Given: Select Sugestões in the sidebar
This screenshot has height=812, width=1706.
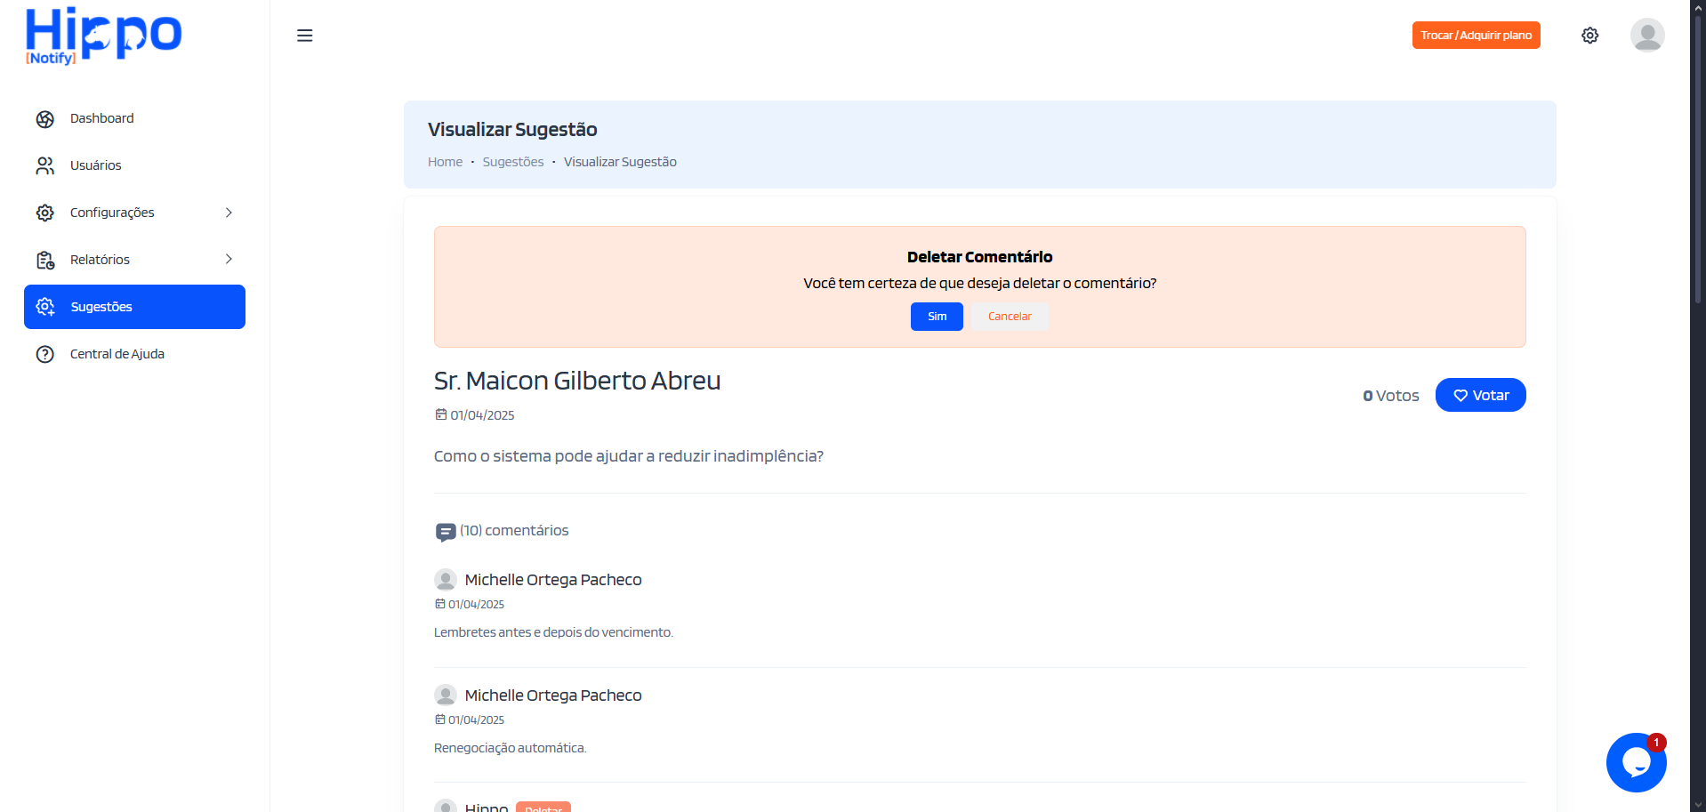Looking at the screenshot, I should click(134, 307).
